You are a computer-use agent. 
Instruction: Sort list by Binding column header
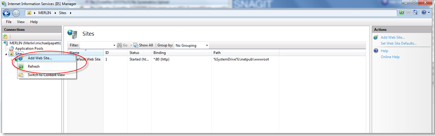181,53
